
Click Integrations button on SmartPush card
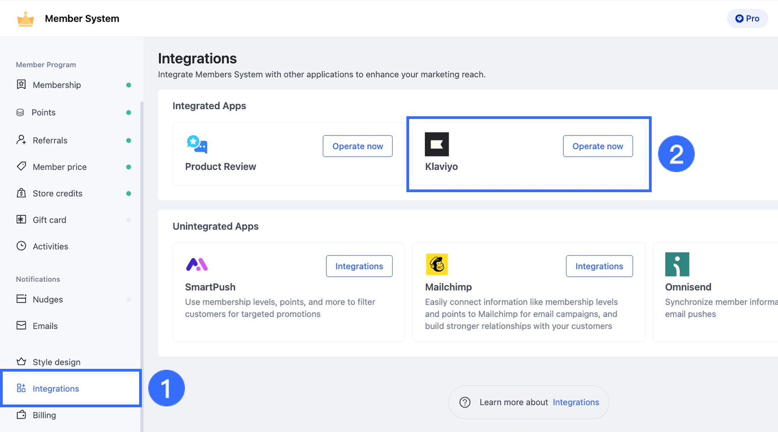pos(359,266)
